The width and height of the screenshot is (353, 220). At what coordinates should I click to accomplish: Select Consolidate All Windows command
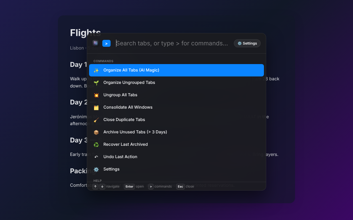[x=176, y=107]
